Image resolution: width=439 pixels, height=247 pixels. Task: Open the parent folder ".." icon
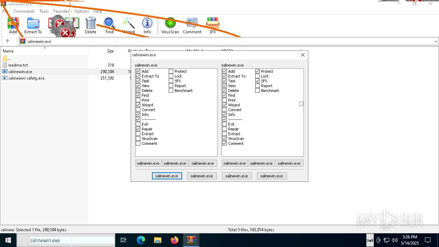[x=5, y=58]
